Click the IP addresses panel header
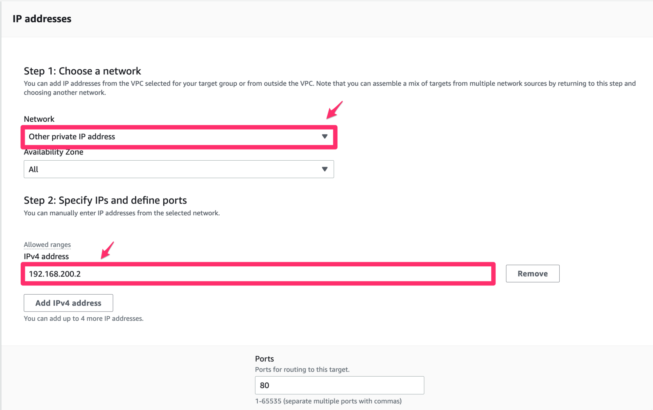653x410 pixels. pyautogui.click(x=42, y=19)
